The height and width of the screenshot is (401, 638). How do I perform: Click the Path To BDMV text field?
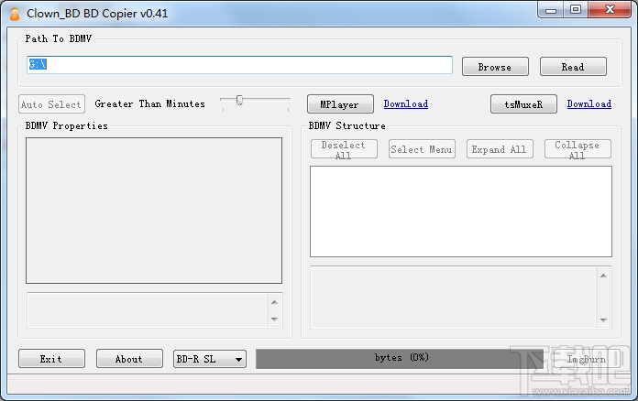pyautogui.click(x=239, y=65)
